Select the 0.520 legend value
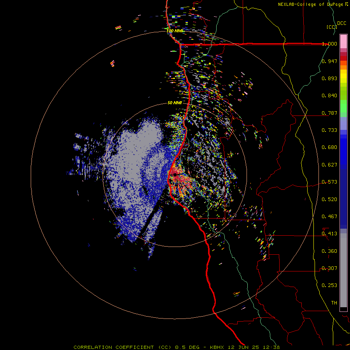 point(329,199)
